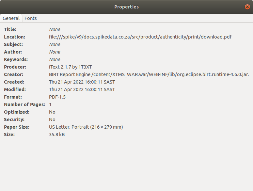Click the US Letter paper size value

86,127
